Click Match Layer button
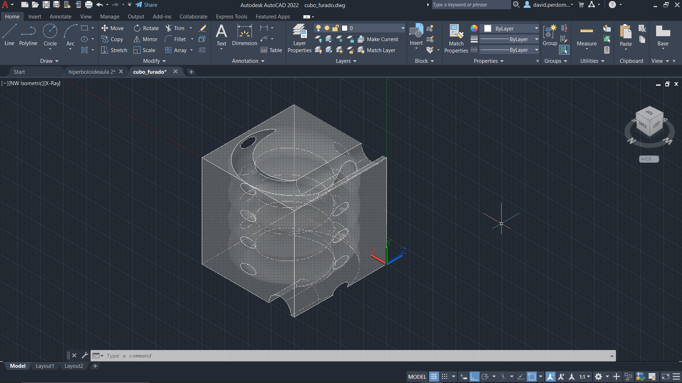 (377, 50)
